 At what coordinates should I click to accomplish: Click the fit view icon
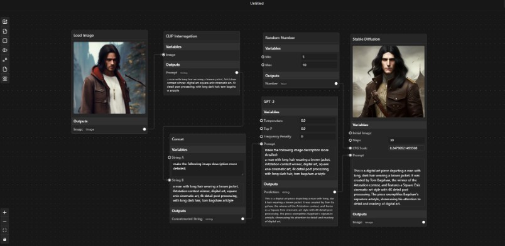pyautogui.click(x=4, y=230)
